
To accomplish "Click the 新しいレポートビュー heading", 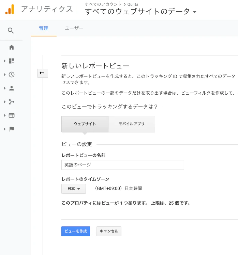I will pyautogui.click(x=95, y=66).
